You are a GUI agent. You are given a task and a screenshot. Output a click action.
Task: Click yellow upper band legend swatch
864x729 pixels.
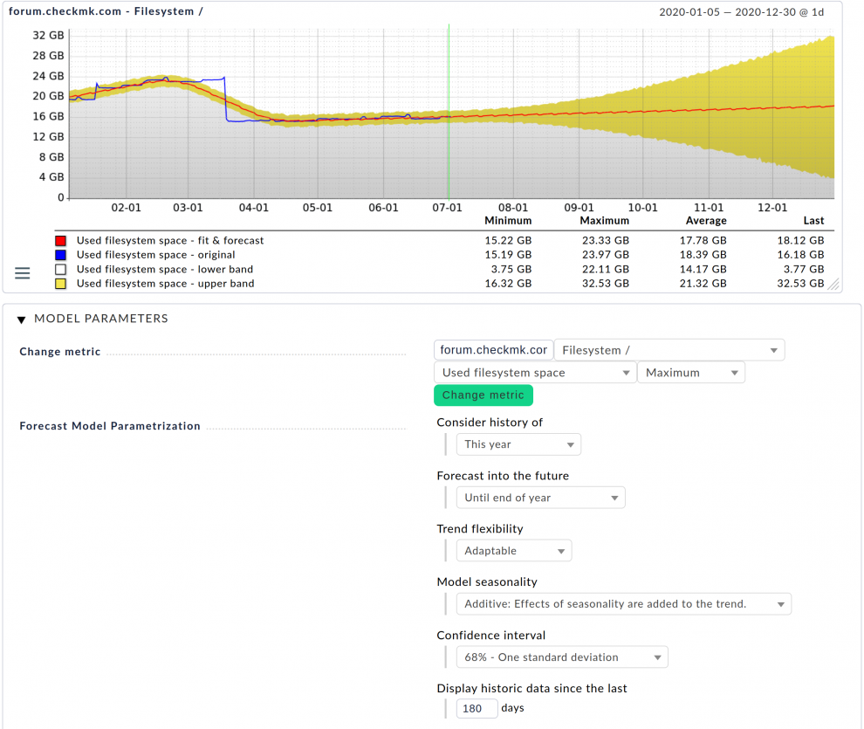click(x=60, y=284)
